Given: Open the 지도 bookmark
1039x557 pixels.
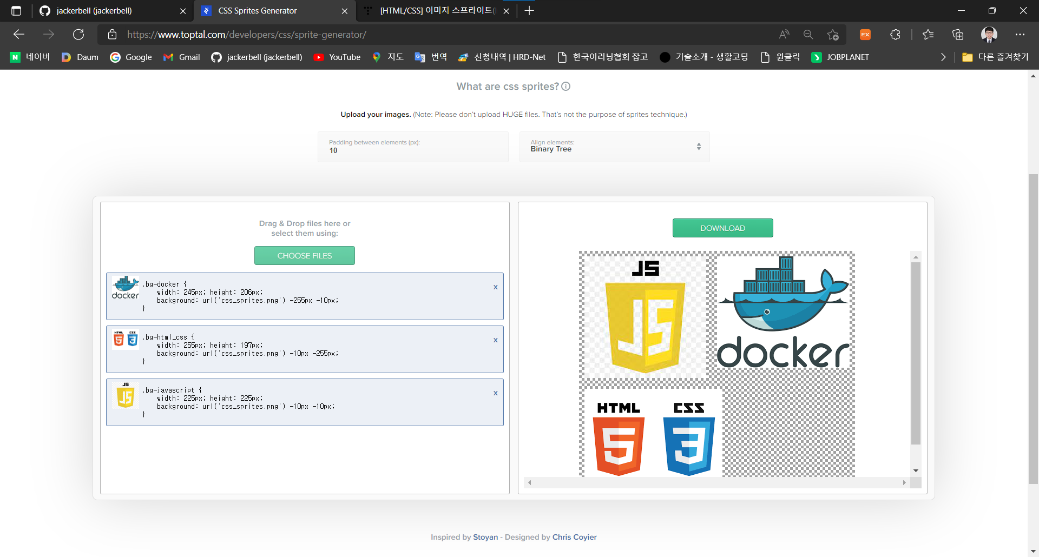Looking at the screenshot, I should 387,57.
